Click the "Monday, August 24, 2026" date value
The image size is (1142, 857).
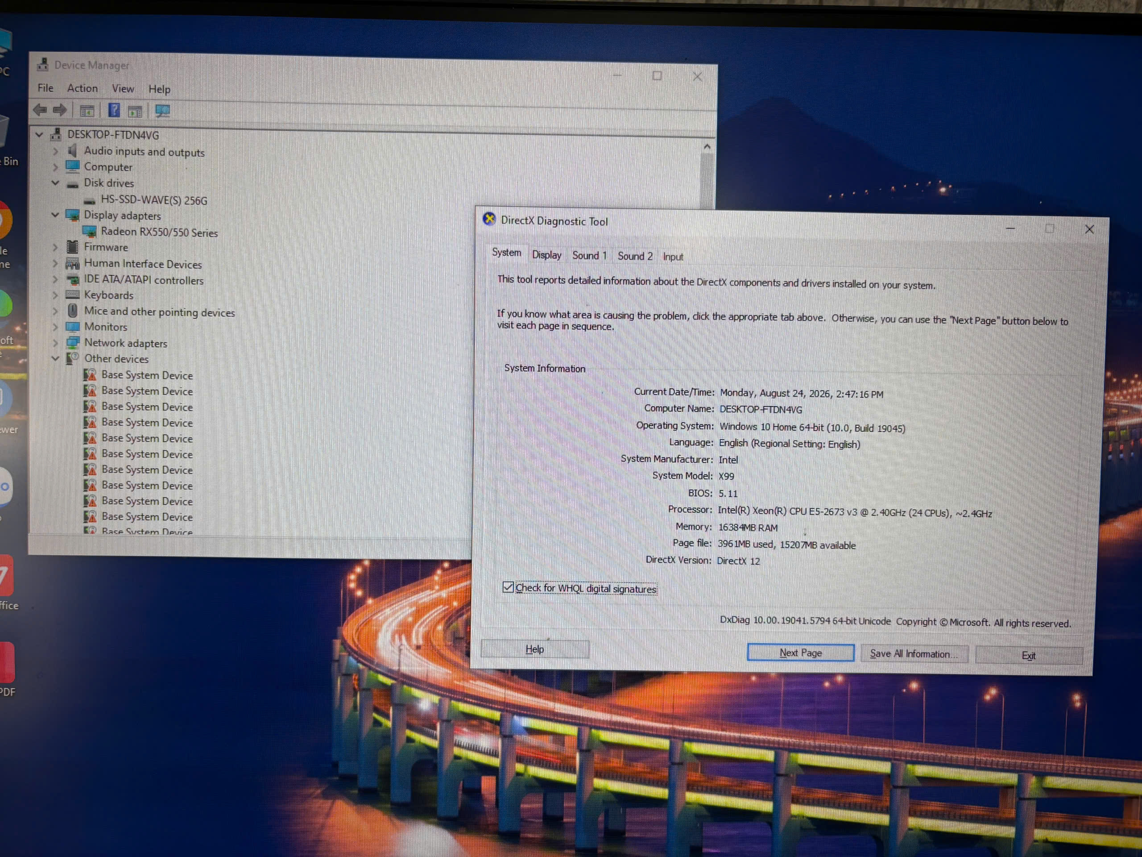(x=775, y=393)
